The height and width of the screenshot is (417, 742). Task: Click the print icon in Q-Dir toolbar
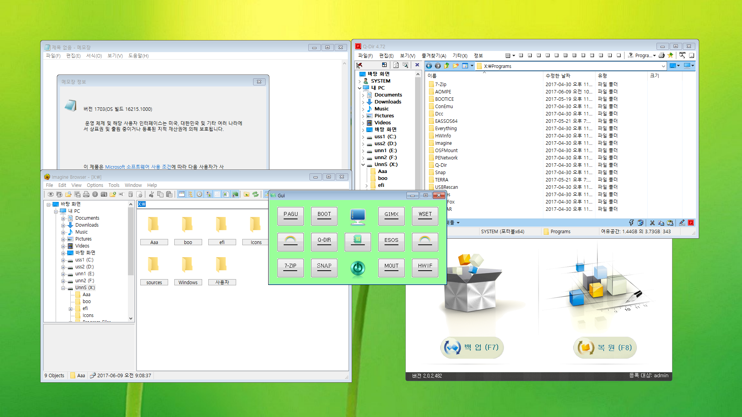point(662,55)
